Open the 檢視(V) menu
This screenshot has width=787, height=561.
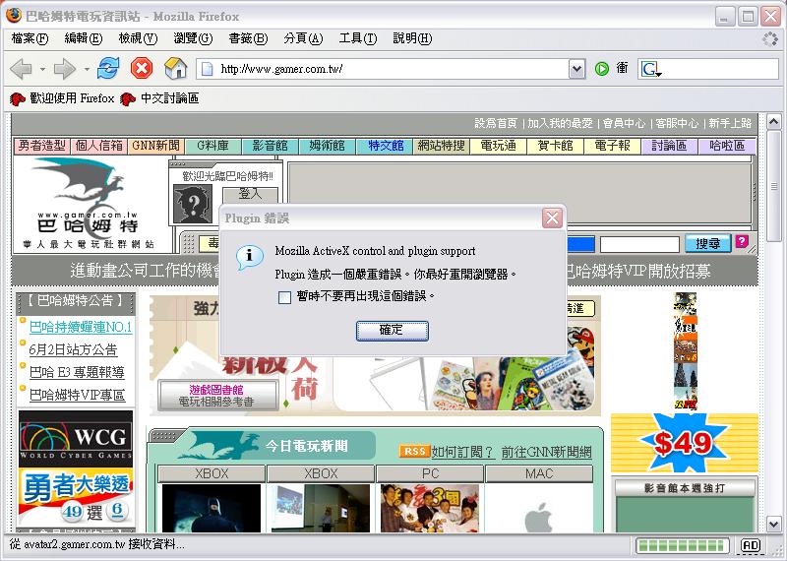pos(138,38)
